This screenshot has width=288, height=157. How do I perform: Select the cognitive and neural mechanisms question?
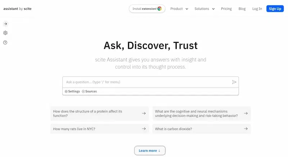[x=196, y=114]
